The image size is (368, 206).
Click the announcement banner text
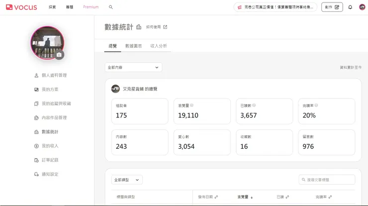[279, 7]
